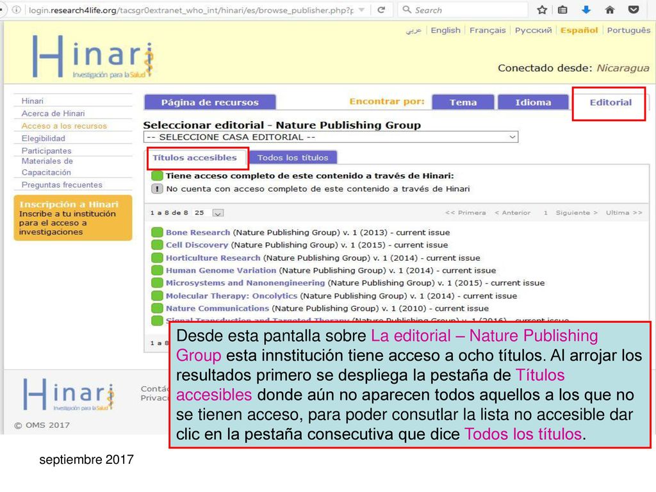Open Microsystems and Nanonengineering link
This screenshot has height=492, width=656.
[x=245, y=283]
